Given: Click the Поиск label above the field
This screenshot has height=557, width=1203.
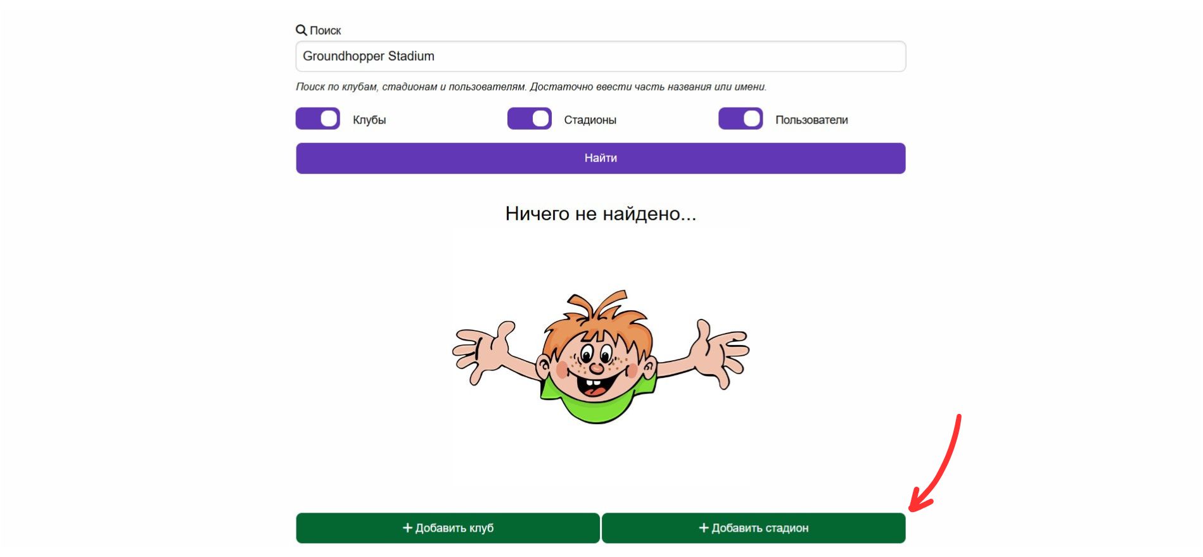Looking at the screenshot, I should click(325, 30).
